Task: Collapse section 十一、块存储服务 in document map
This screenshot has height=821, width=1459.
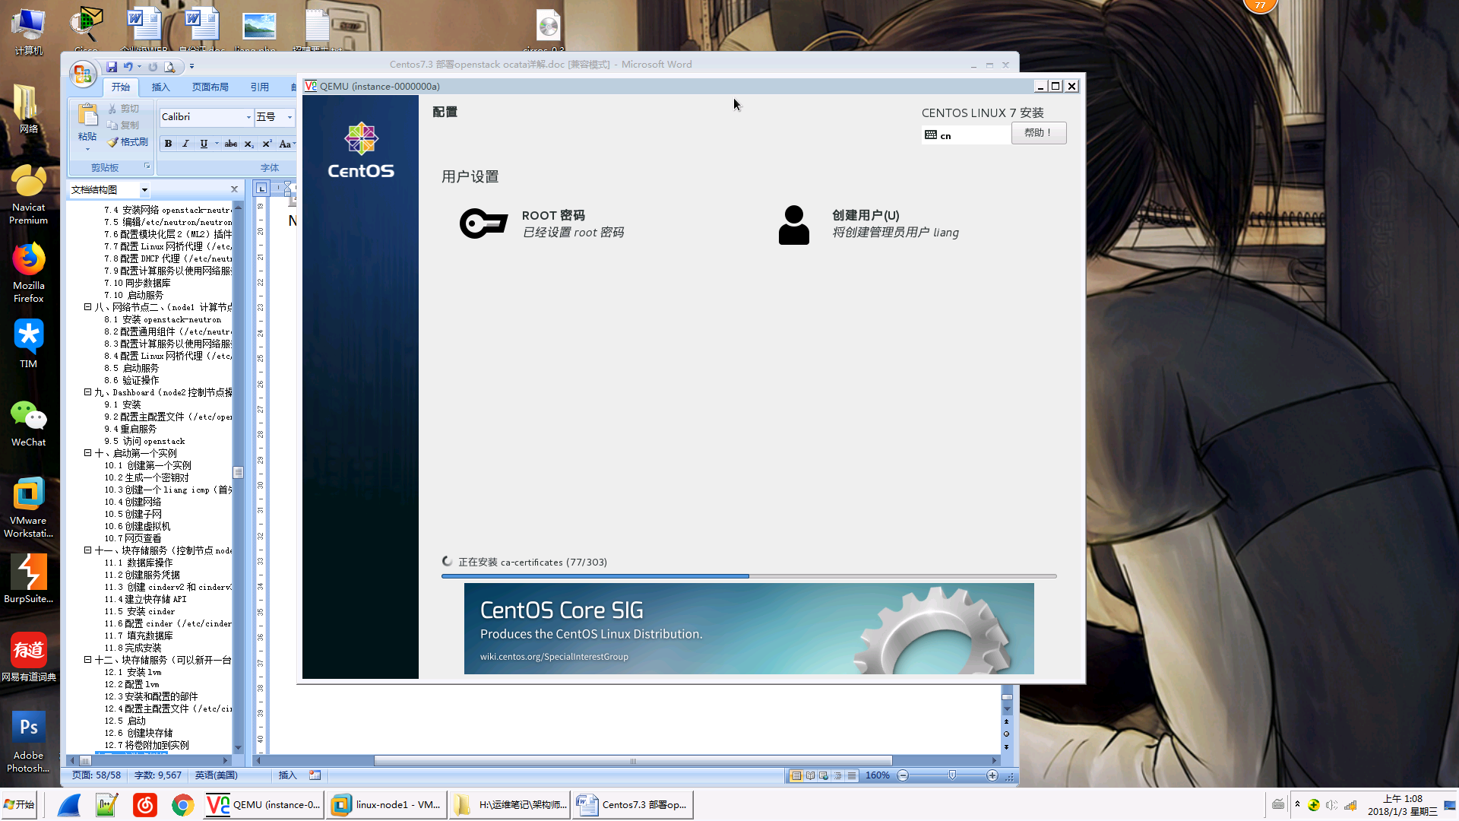Action: point(87,550)
